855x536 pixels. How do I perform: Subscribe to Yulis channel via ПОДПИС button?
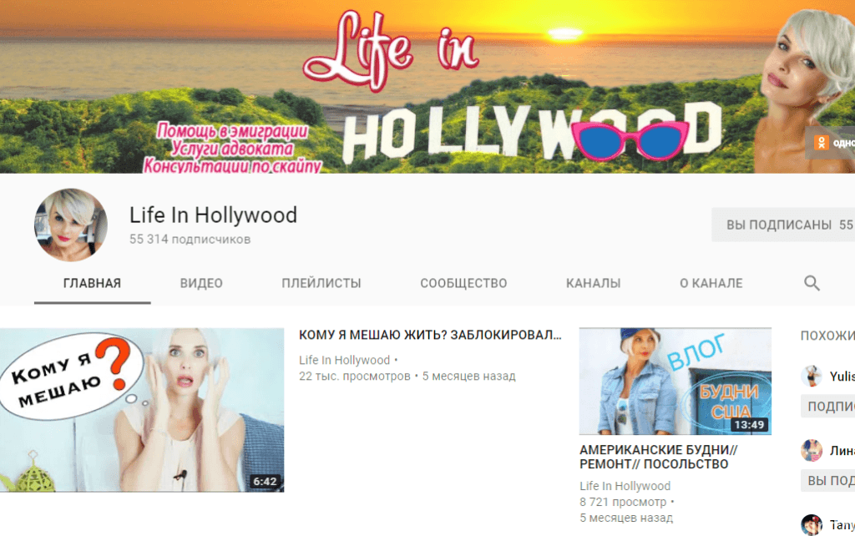(x=827, y=406)
